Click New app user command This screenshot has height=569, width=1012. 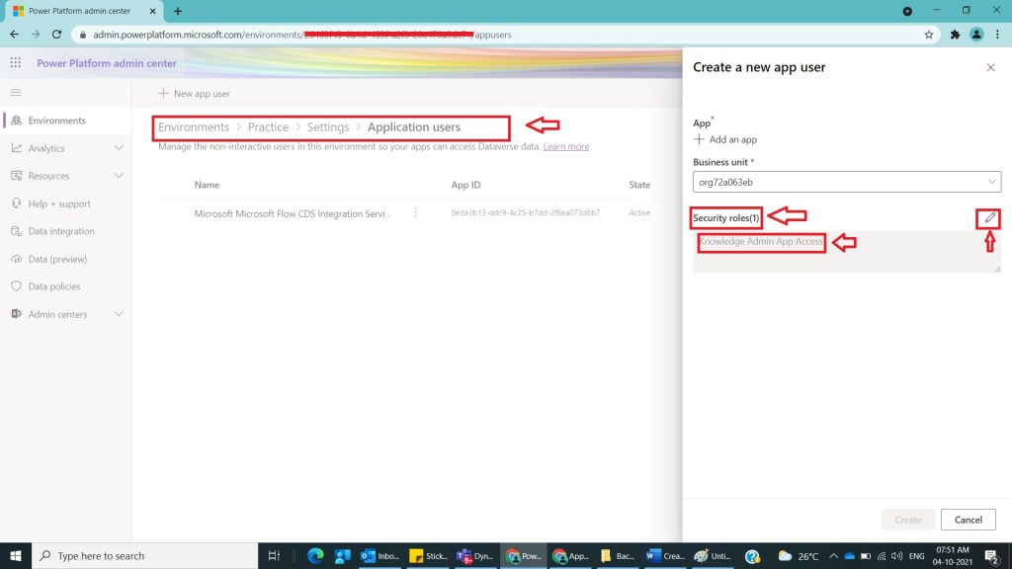tap(194, 94)
